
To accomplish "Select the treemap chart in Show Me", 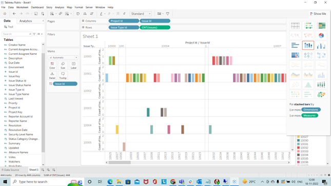I will [x=295, y=55].
